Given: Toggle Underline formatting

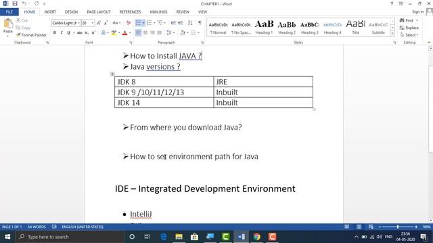Looking at the screenshot, I should [x=68, y=33].
